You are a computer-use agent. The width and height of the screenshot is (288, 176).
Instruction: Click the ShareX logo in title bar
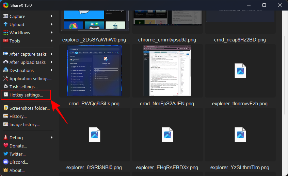[6, 5]
